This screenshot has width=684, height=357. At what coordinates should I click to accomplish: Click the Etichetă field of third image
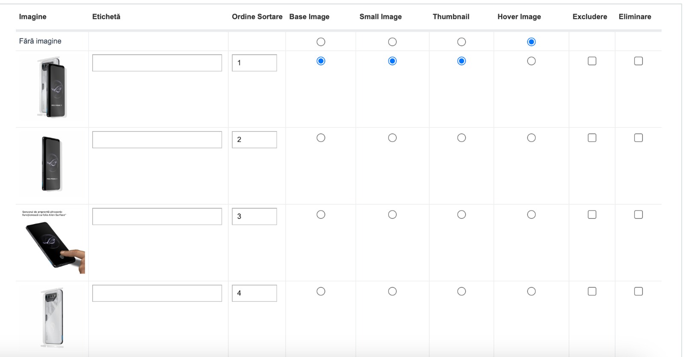157,216
